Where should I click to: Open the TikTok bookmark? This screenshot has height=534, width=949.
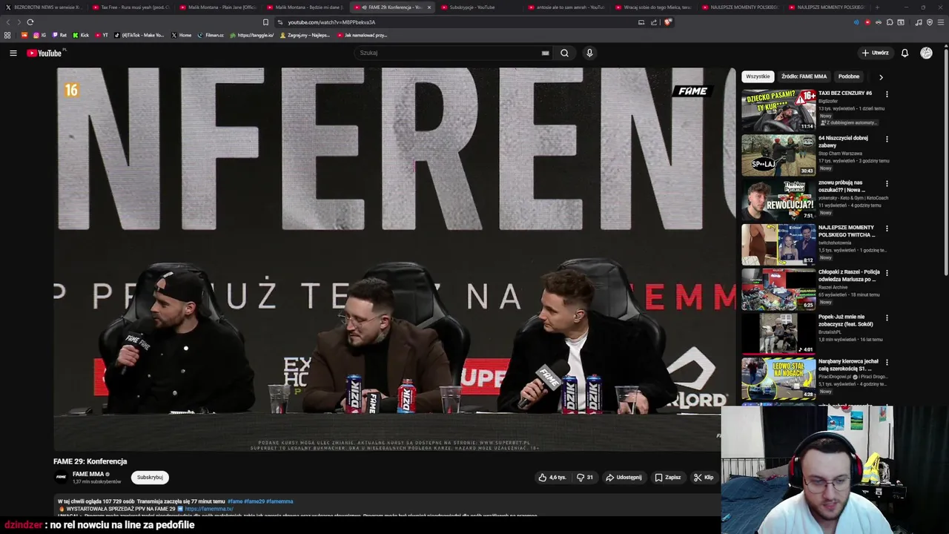point(139,35)
